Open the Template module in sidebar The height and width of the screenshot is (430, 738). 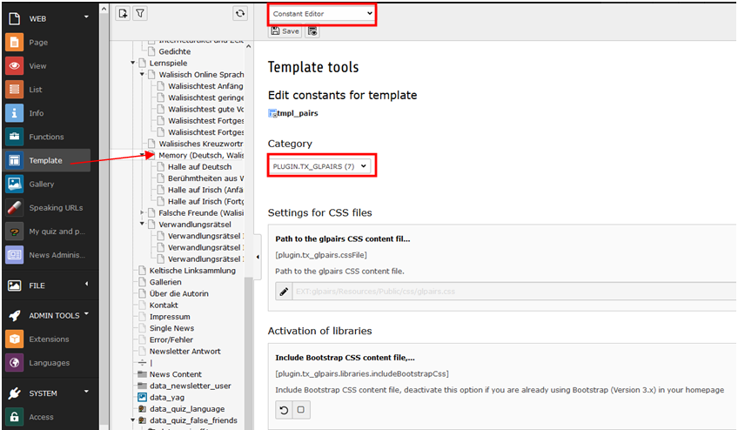(45, 160)
